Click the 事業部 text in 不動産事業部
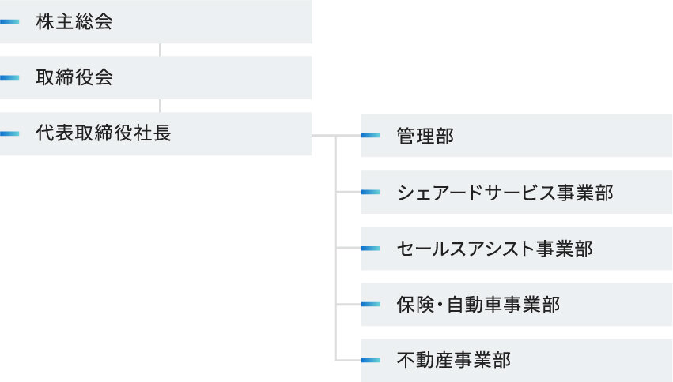This screenshot has width=673, height=382. click(482, 360)
